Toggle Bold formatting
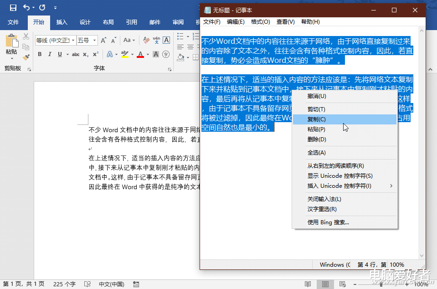The image size is (437, 289). [40, 54]
